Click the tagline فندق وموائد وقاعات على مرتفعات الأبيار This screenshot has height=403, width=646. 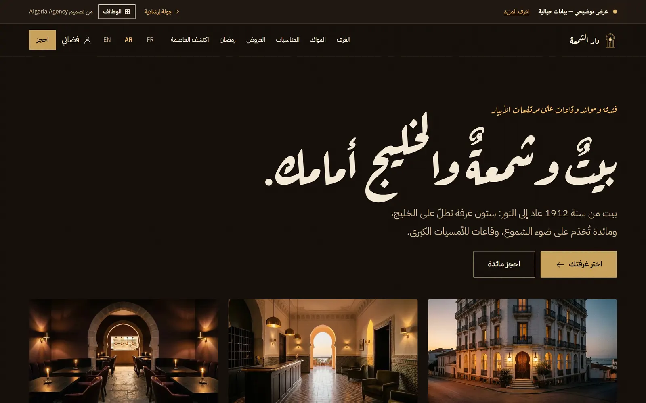point(554,110)
